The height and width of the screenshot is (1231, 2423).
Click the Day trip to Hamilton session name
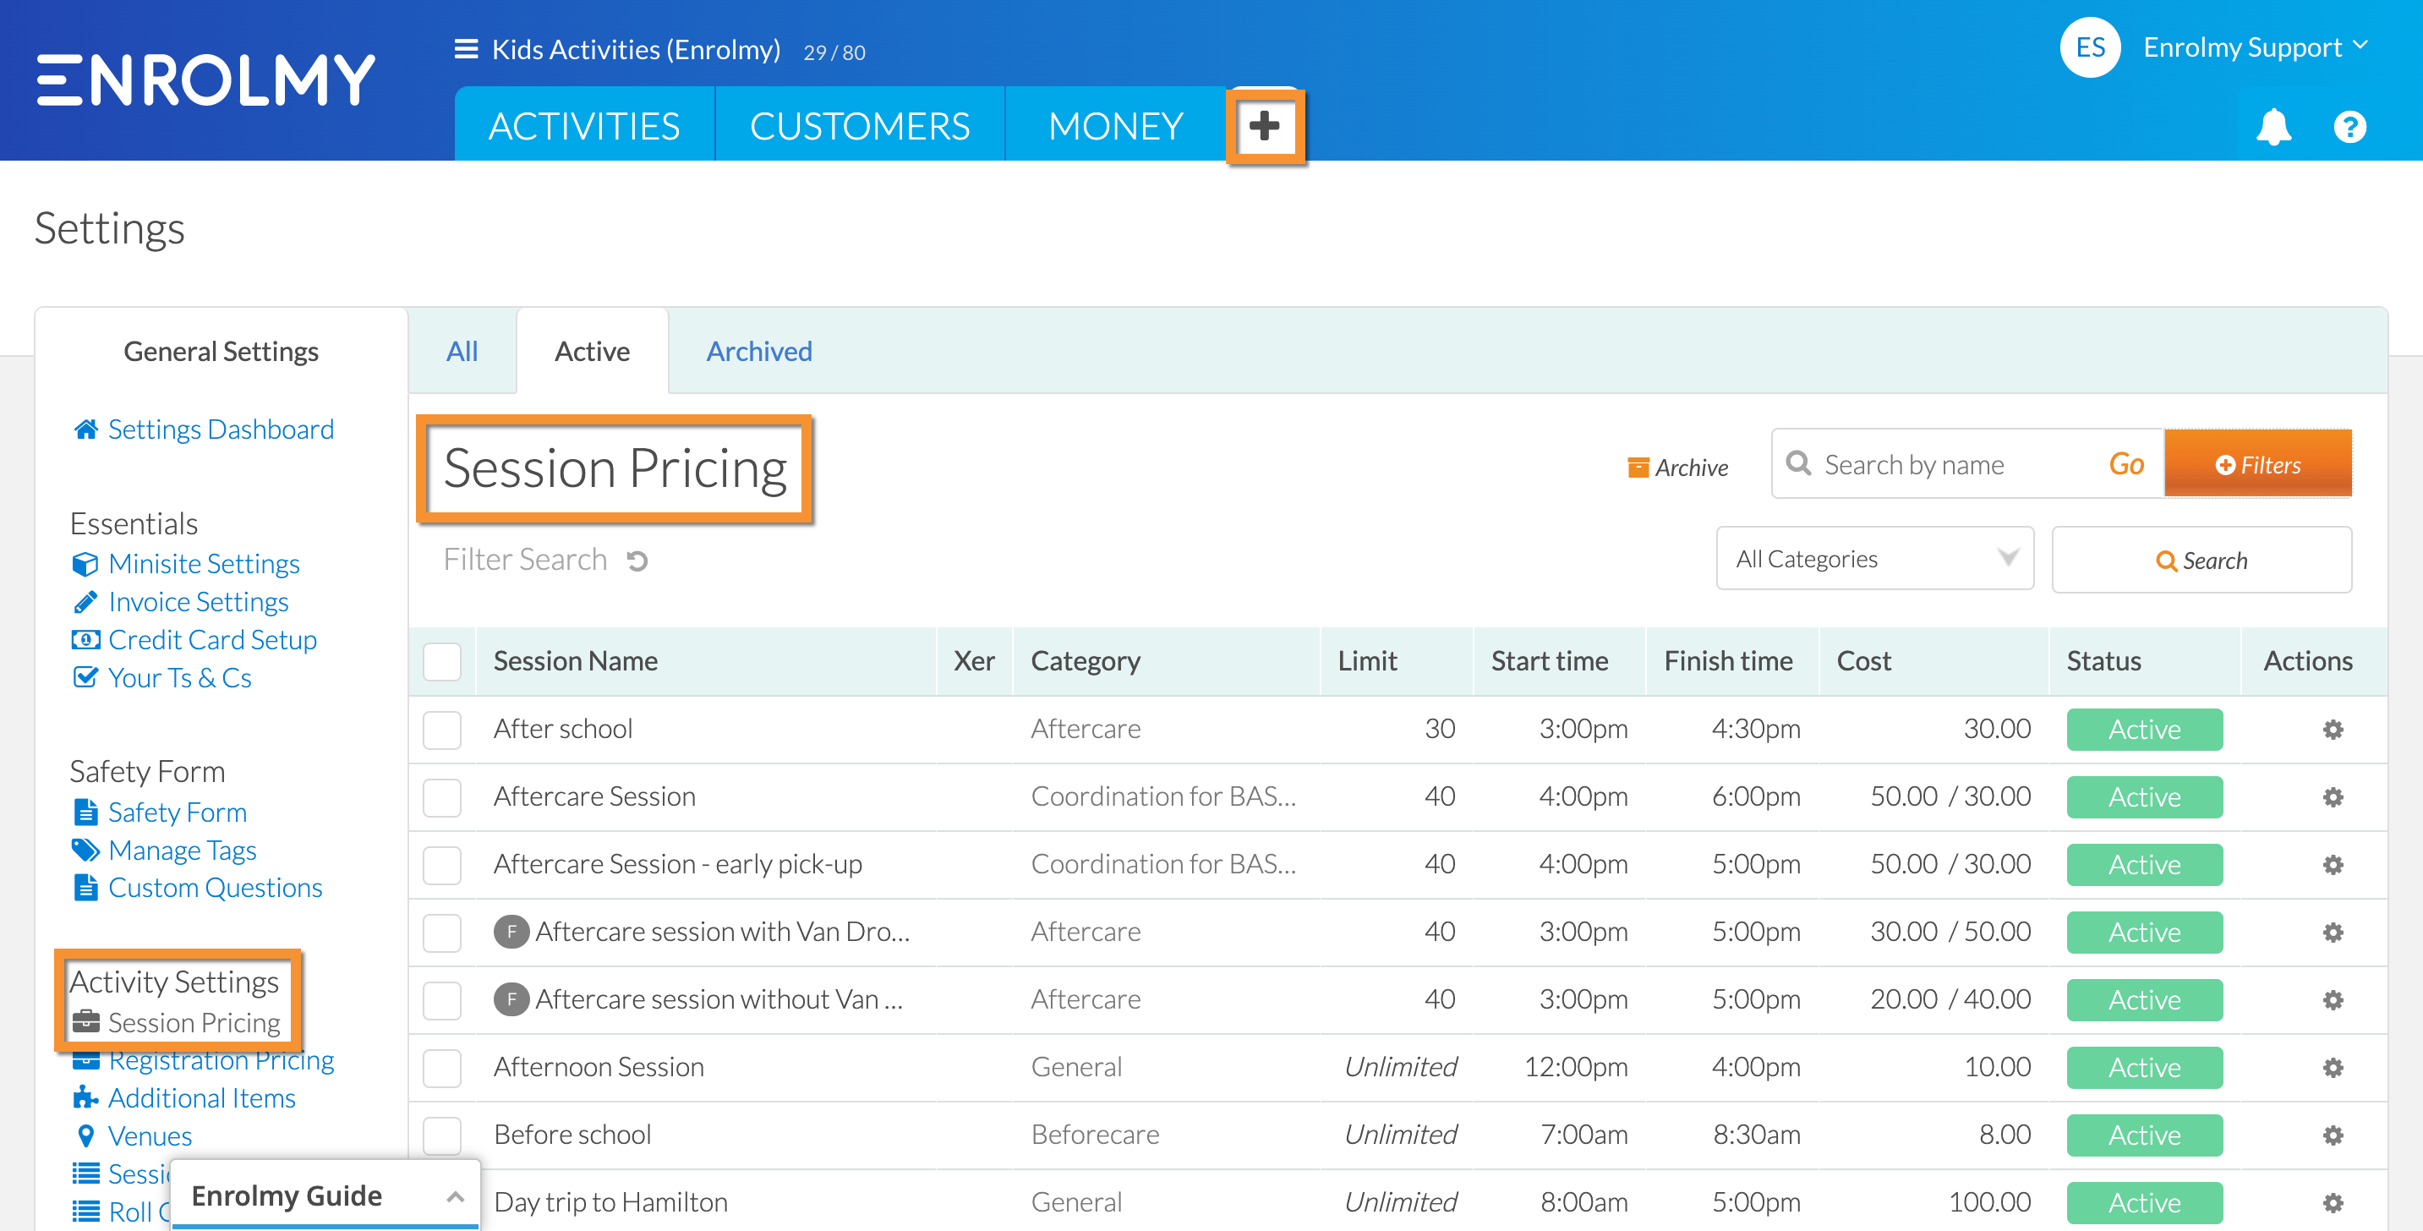610,1203
